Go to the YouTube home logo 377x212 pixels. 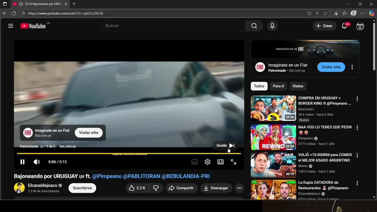pos(33,26)
